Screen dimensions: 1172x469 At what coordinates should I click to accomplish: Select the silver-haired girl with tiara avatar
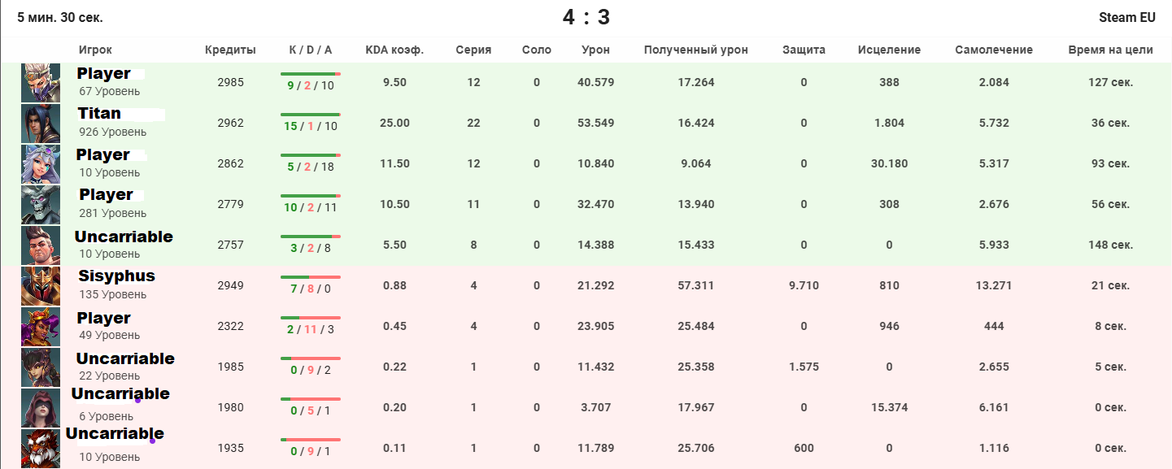point(41,164)
